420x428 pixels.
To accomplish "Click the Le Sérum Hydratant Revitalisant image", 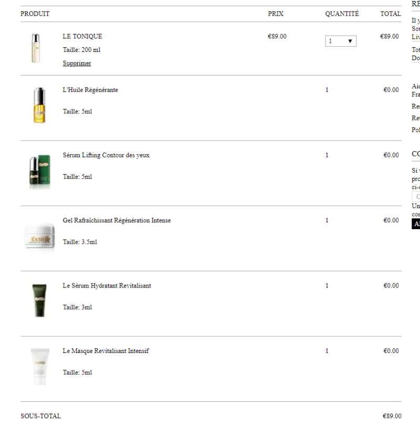I will pos(39,300).
